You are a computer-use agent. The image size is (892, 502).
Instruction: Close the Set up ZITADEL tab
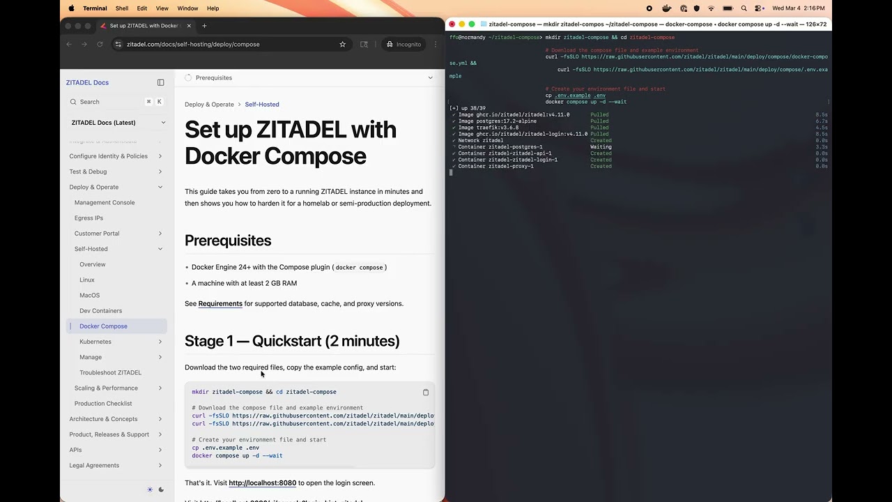coord(190,26)
